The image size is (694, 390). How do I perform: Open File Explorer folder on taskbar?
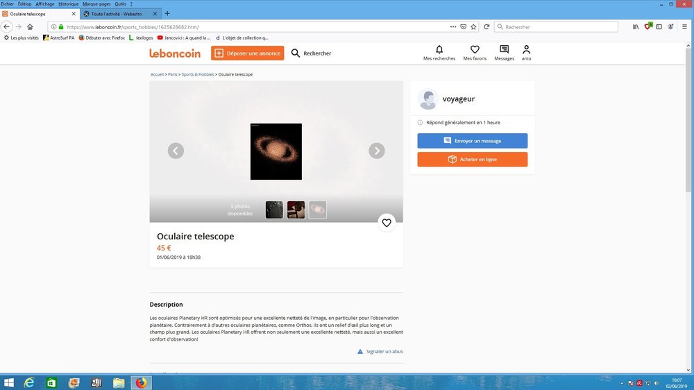coord(119,382)
